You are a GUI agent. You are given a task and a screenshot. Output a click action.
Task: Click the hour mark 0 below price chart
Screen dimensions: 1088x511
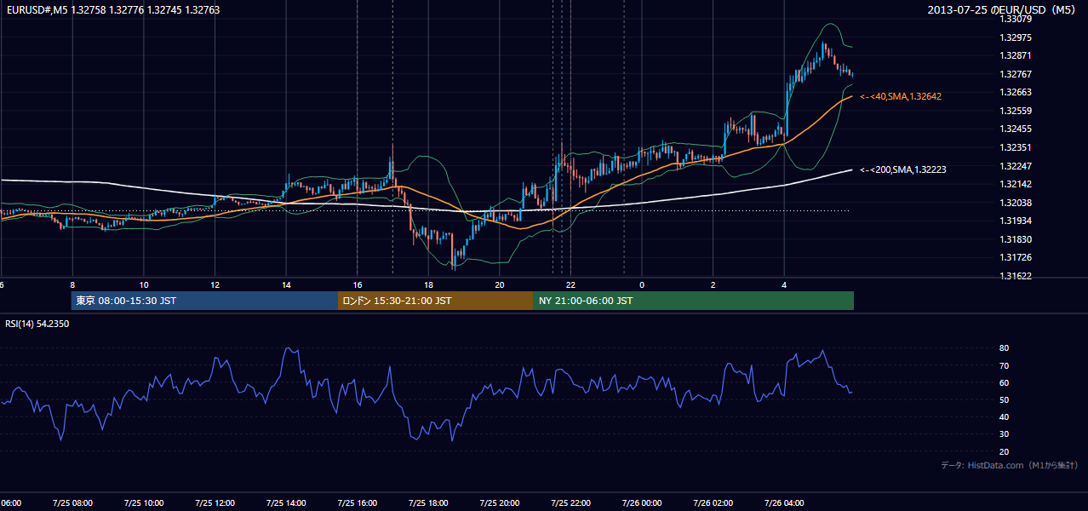coord(642,285)
